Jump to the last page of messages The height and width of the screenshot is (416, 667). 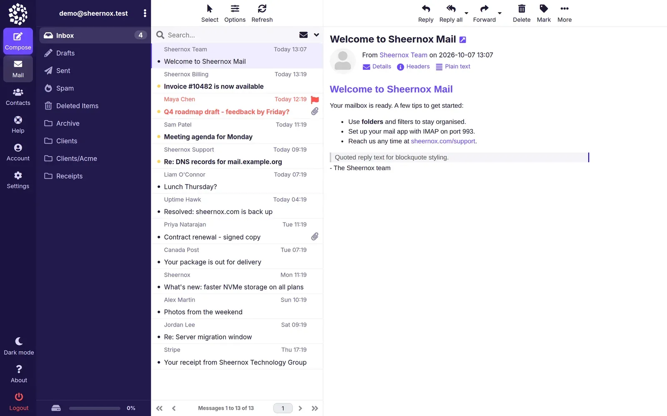coord(315,408)
